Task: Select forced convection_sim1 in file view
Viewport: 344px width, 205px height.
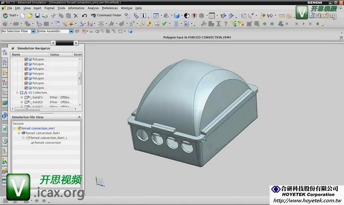Action: click(x=37, y=128)
